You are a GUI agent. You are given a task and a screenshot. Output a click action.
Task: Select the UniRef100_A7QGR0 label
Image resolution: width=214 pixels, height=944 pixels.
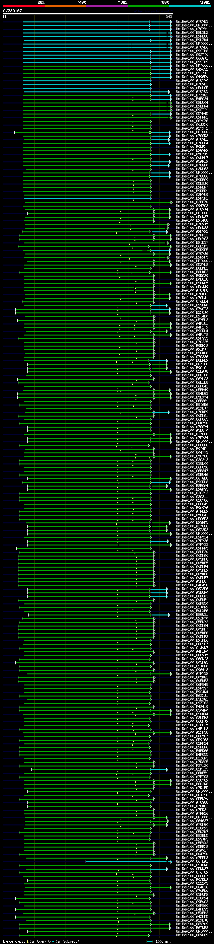(192, 165)
